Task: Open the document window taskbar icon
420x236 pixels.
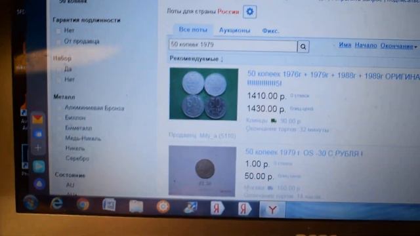Action: click(109, 205)
